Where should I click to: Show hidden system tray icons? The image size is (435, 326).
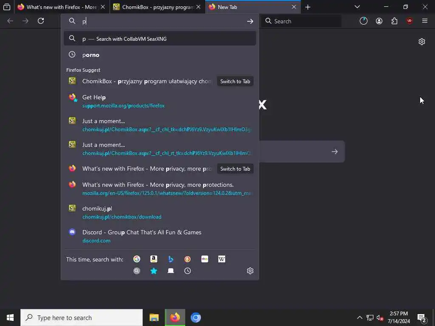(359, 318)
